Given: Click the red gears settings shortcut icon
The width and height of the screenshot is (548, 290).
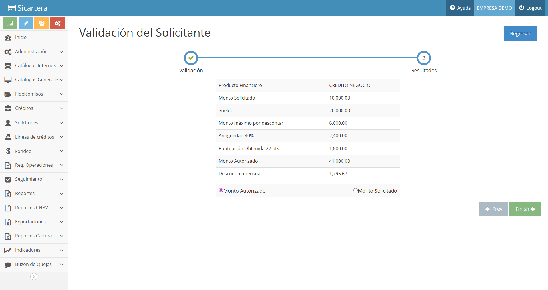Looking at the screenshot, I should point(57,23).
